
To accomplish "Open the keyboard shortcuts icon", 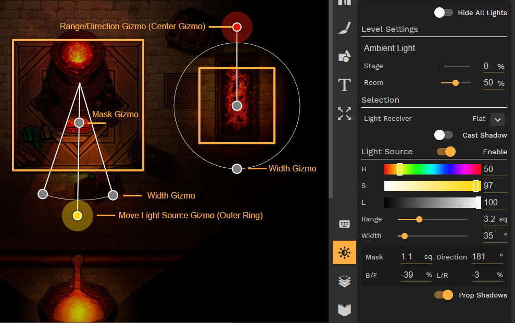I will point(345,224).
